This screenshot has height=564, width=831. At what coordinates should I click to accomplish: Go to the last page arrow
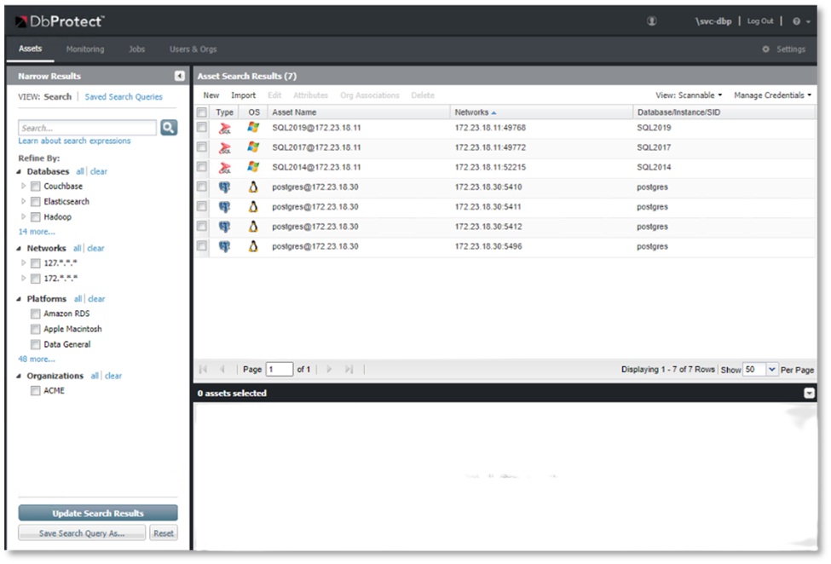click(349, 369)
